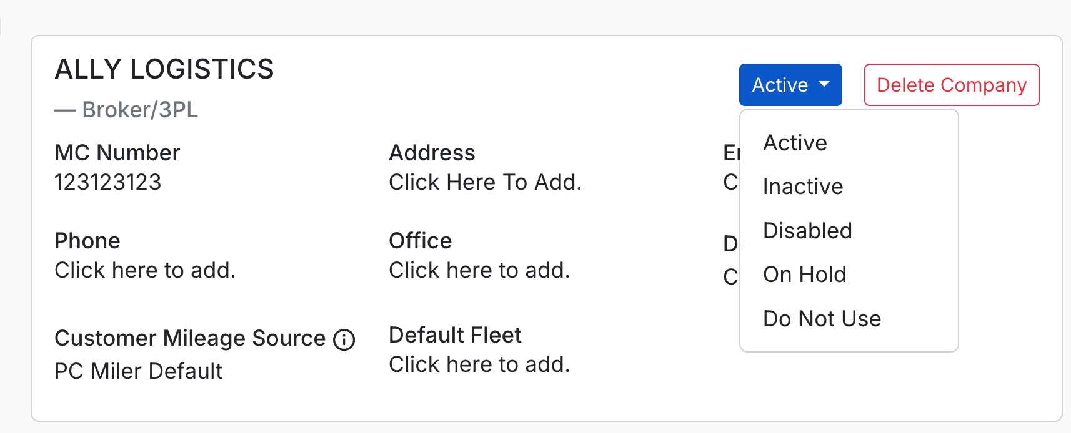Click the ALLY LOGISTICS company name

click(x=164, y=69)
